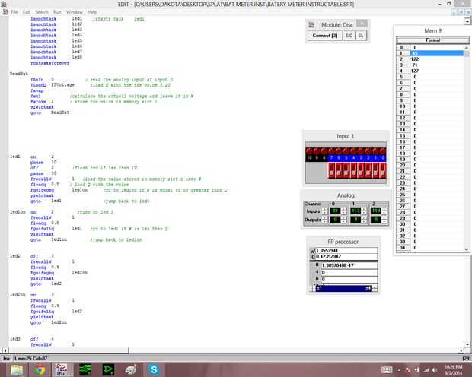This screenshot has width=472, height=377.
Task: Adjust Analog channel 0 Outputs right stepper
Action: 344,220
